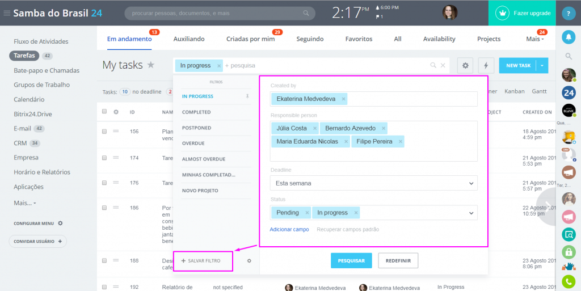581x291 pixels.
Task: Open CRM in the left menu
Action: pyautogui.click(x=20, y=143)
